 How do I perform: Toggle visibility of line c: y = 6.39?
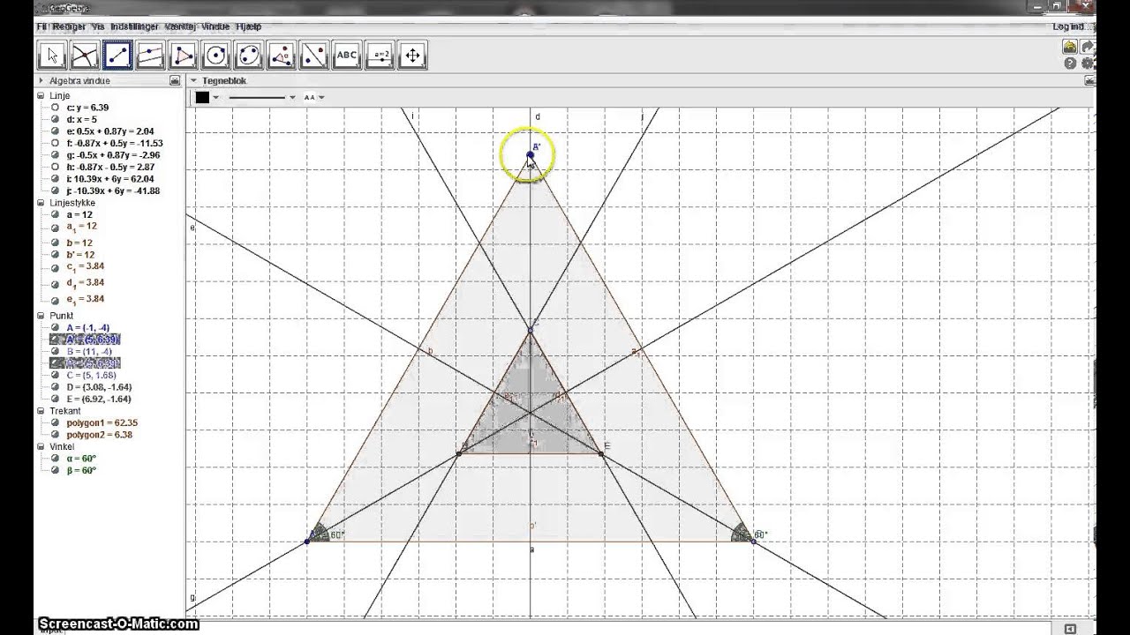pyautogui.click(x=55, y=108)
